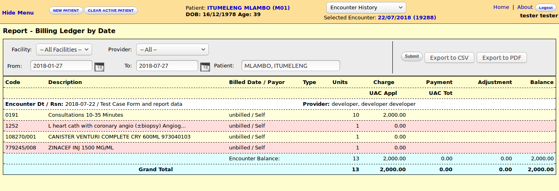Click the From date input field
The image size is (559, 191).
61,66
